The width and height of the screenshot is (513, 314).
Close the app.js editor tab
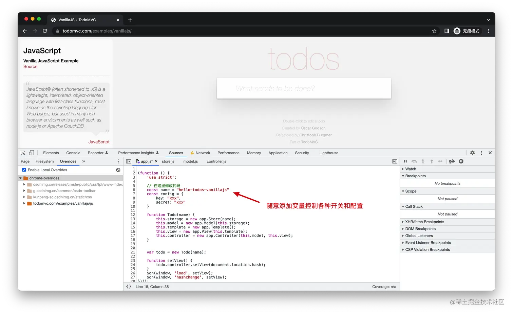click(156, 161)
